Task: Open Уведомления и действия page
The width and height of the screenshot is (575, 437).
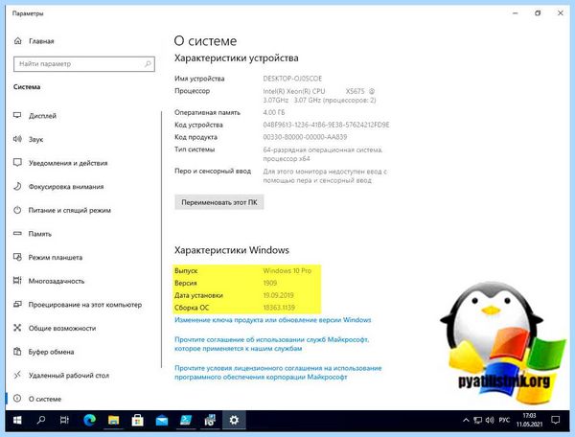Action: point(68,163)
